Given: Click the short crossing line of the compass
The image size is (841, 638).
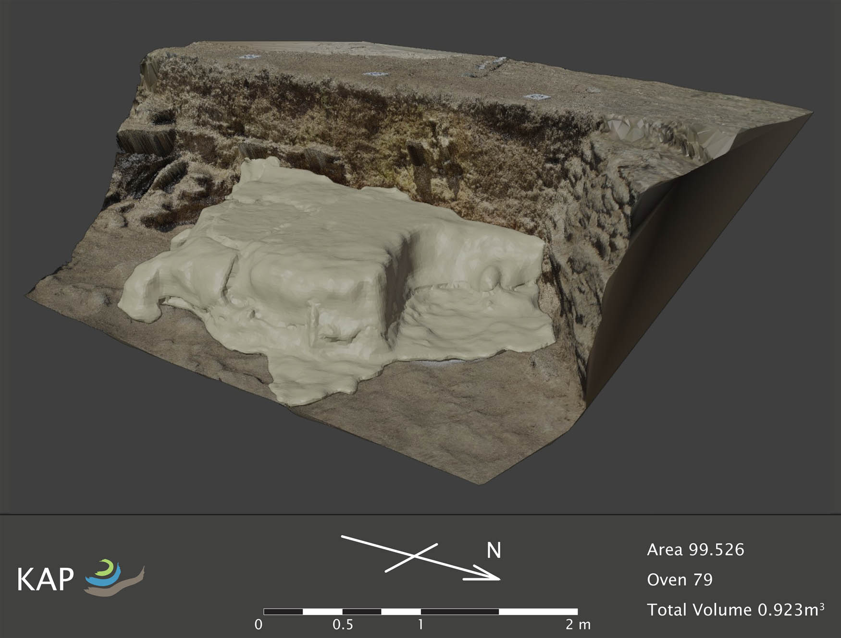Looking at the screenshot, I should [x=411, y=558].
